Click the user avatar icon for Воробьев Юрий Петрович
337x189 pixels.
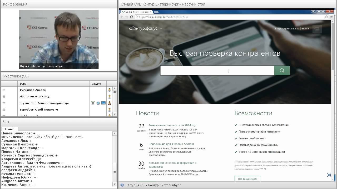[x=110, y=110]
